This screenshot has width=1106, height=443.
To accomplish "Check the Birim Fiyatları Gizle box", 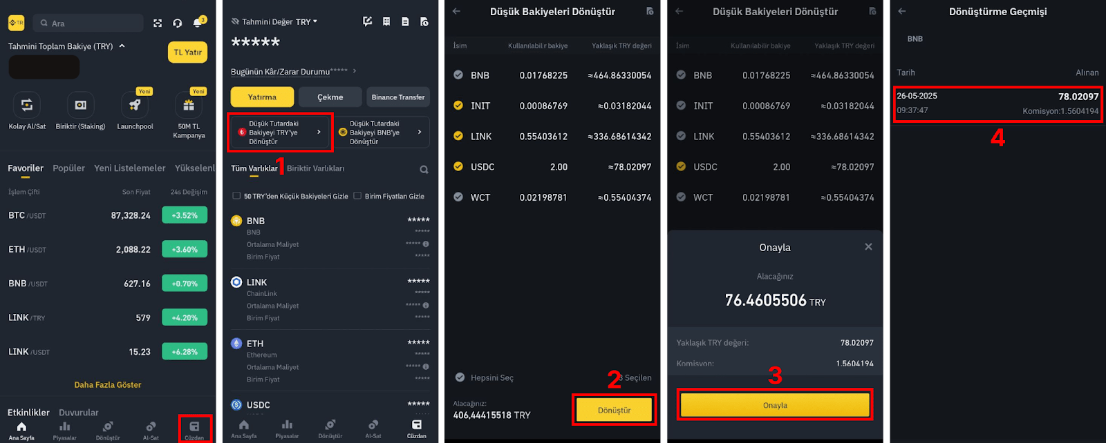I will tap(357, 196).
